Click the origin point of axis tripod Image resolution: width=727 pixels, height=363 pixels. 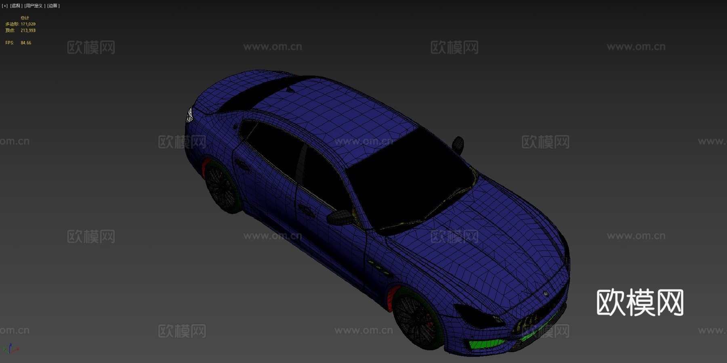click(x=10, y=353)
